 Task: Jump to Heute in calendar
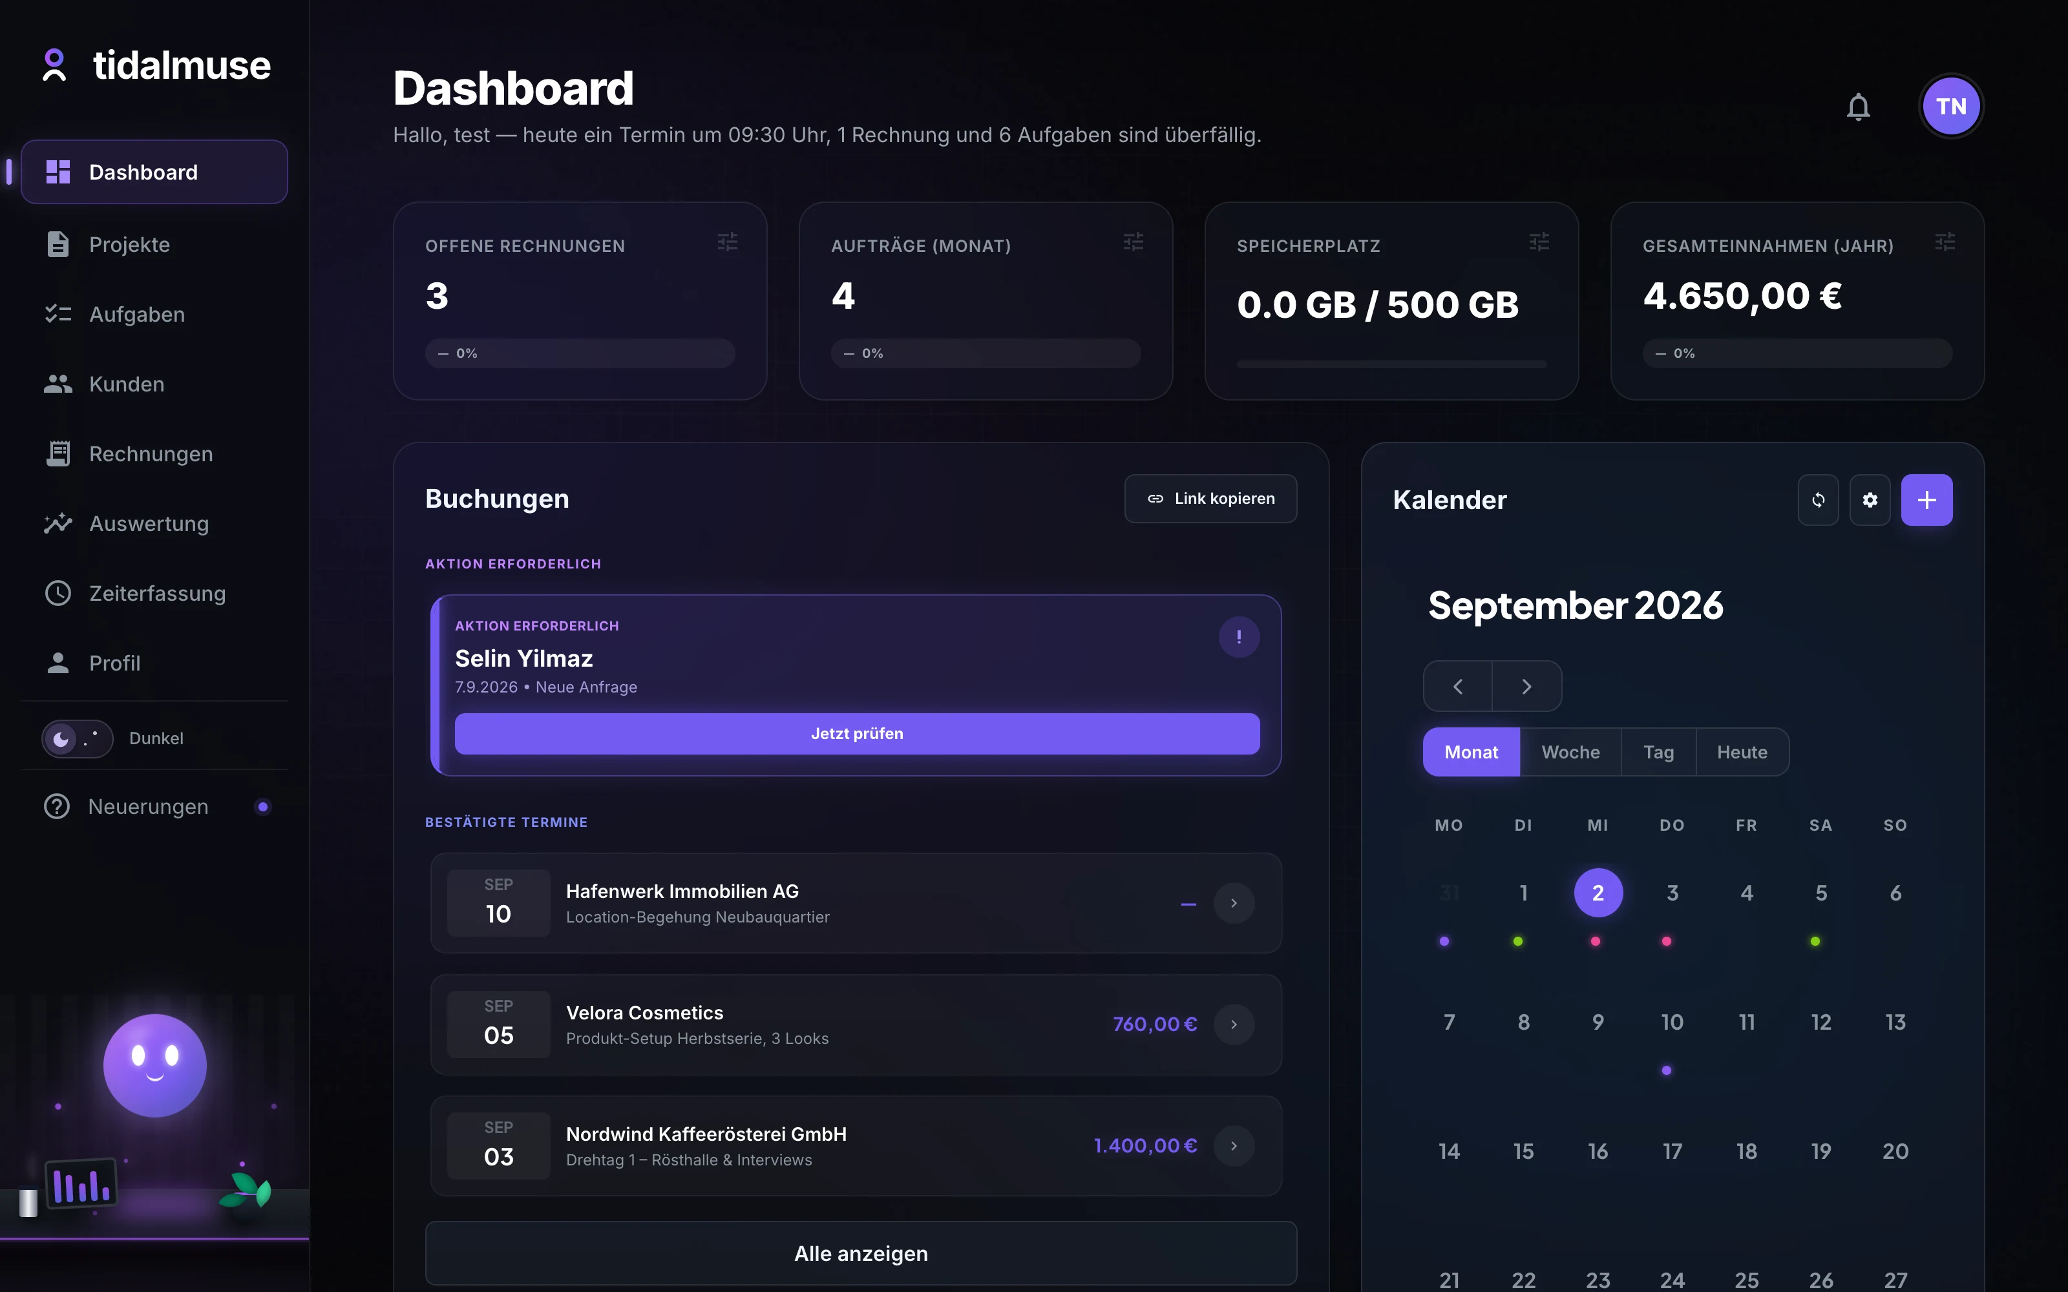click(x=1742, y=752)
